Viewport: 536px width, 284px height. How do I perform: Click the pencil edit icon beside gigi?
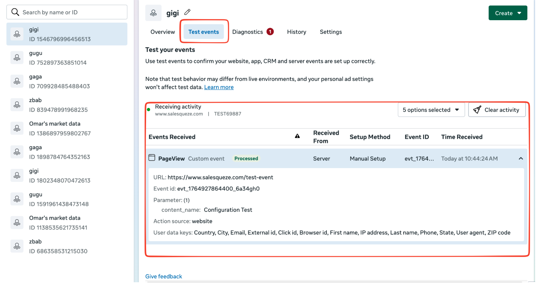(x=187, y=13)
